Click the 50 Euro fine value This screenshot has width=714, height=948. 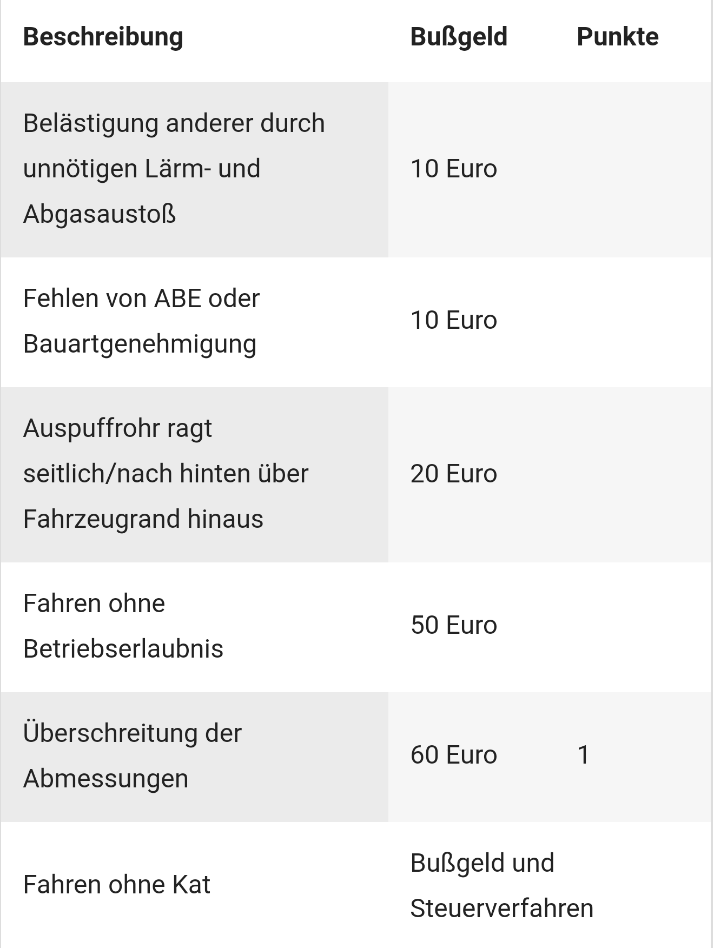453,625
